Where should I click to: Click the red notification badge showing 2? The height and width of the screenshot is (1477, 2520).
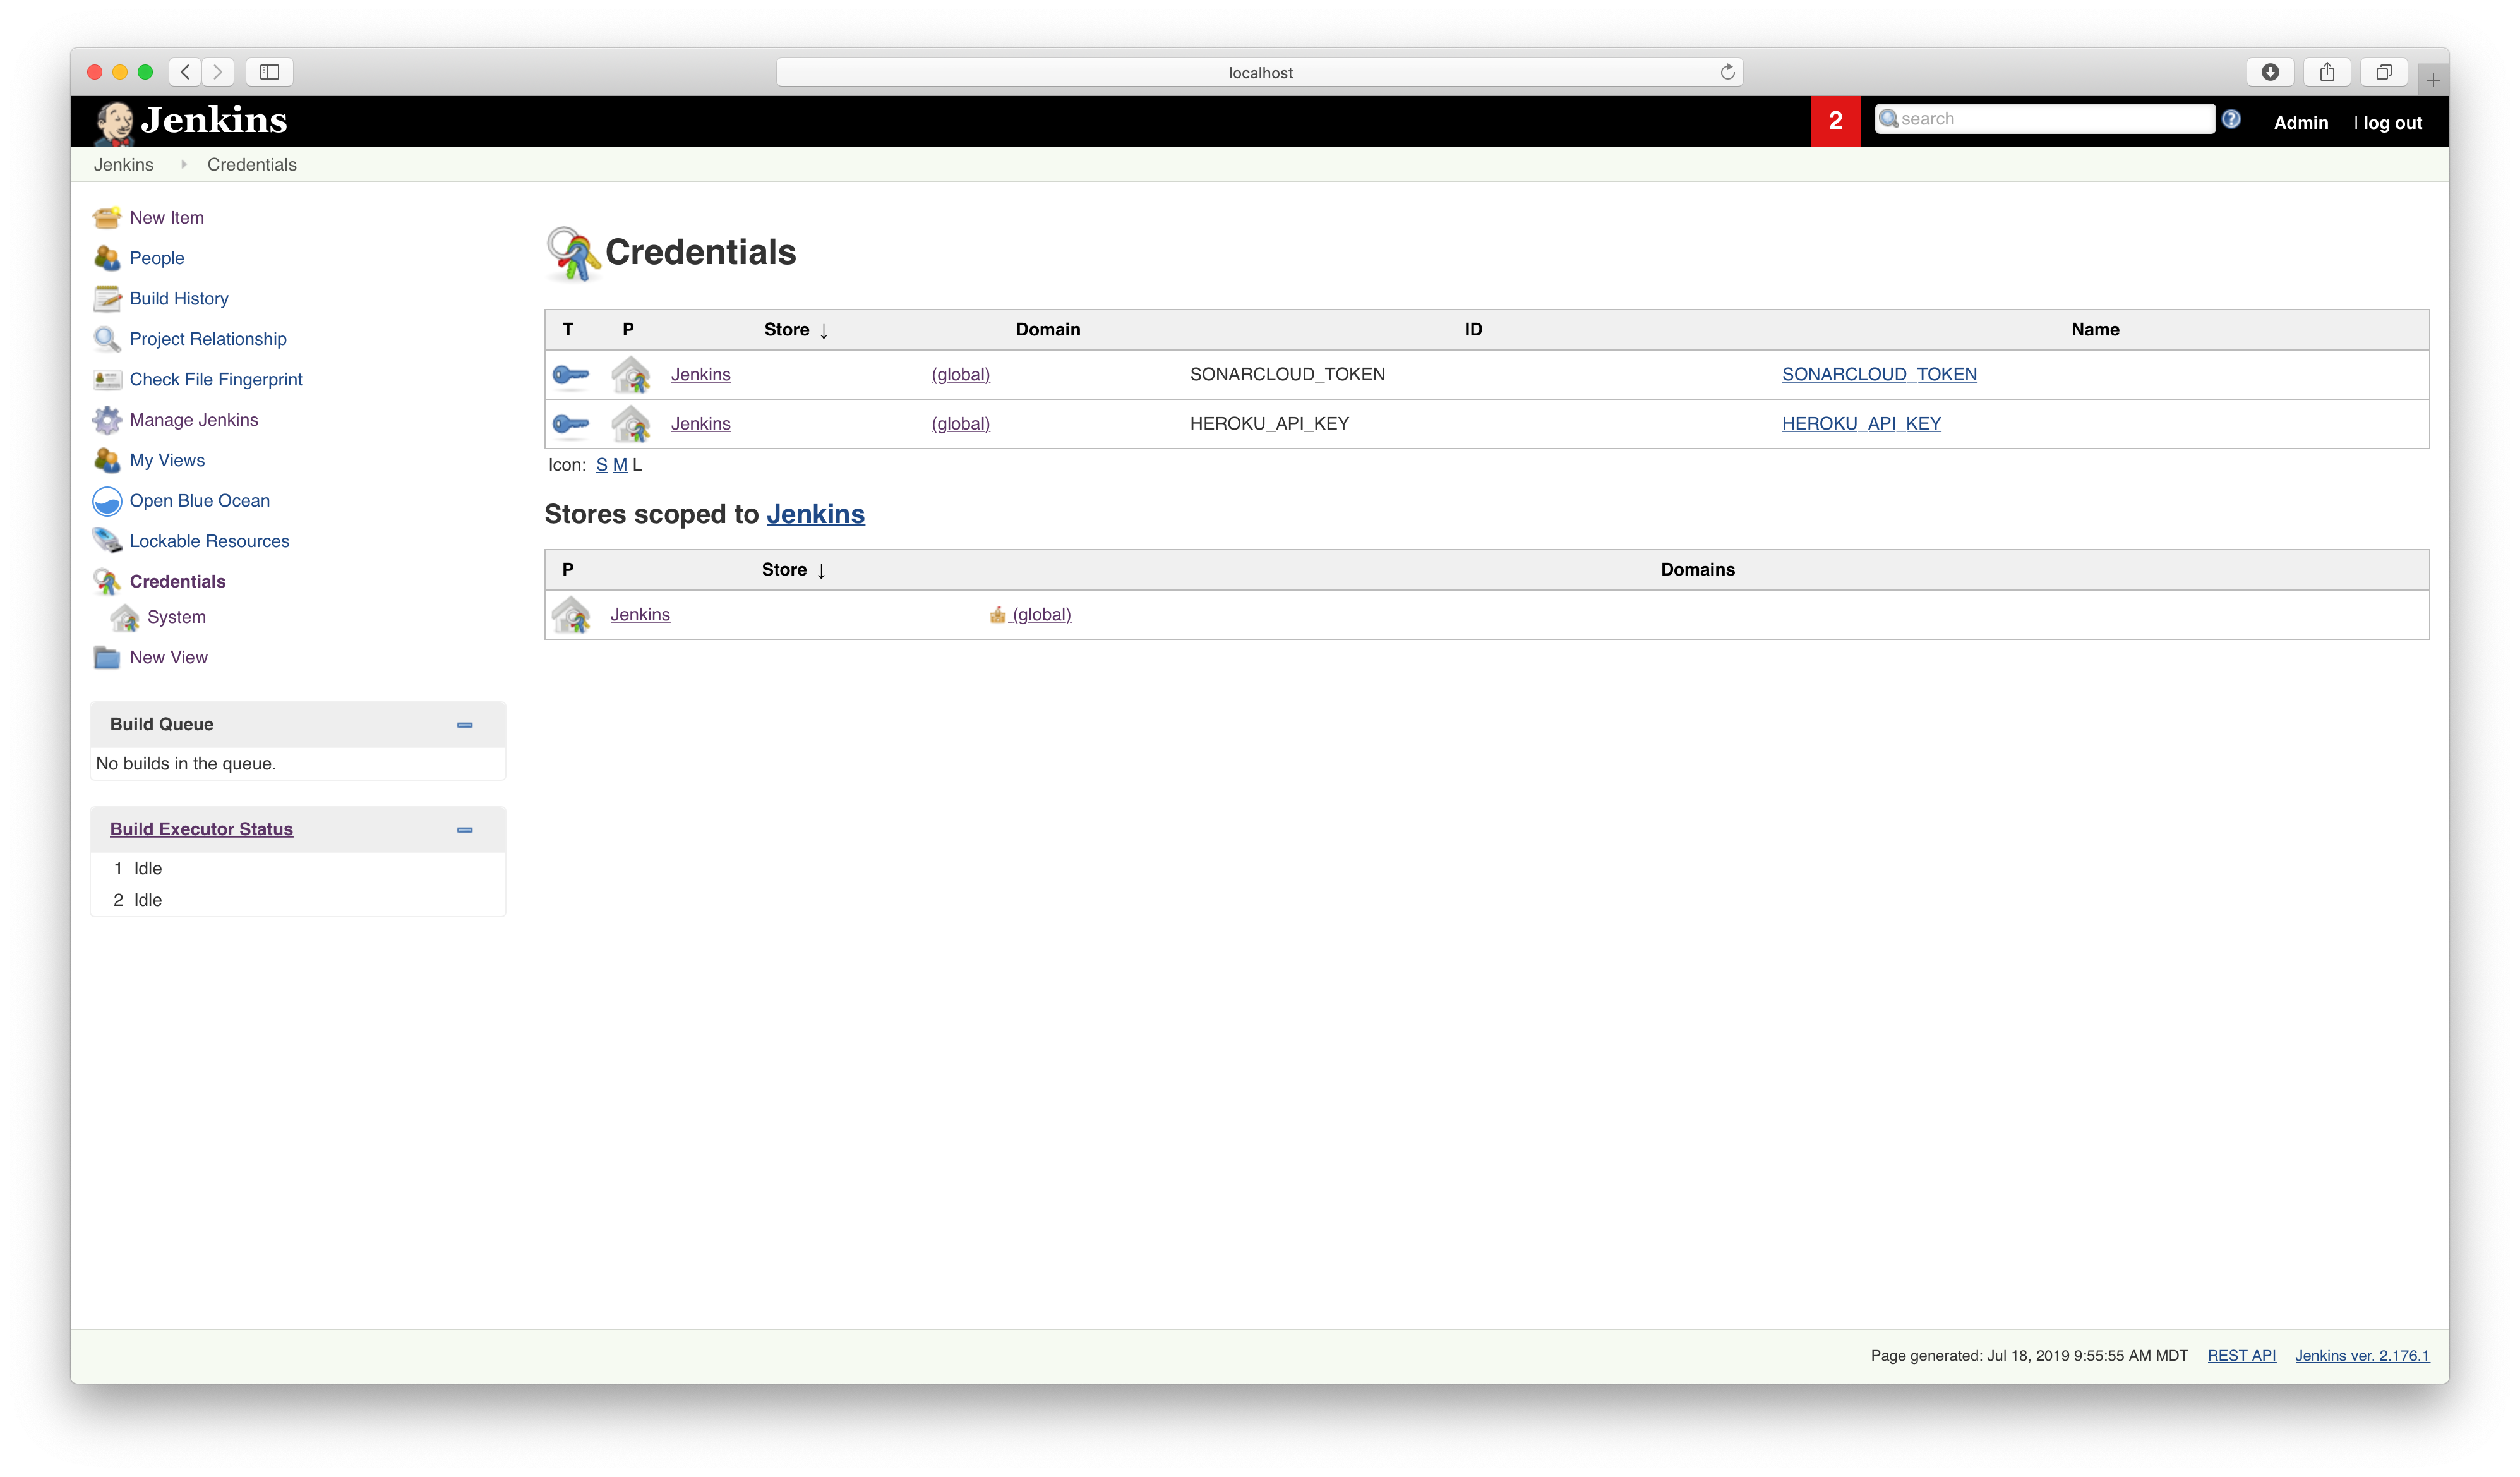[1835, 121]
